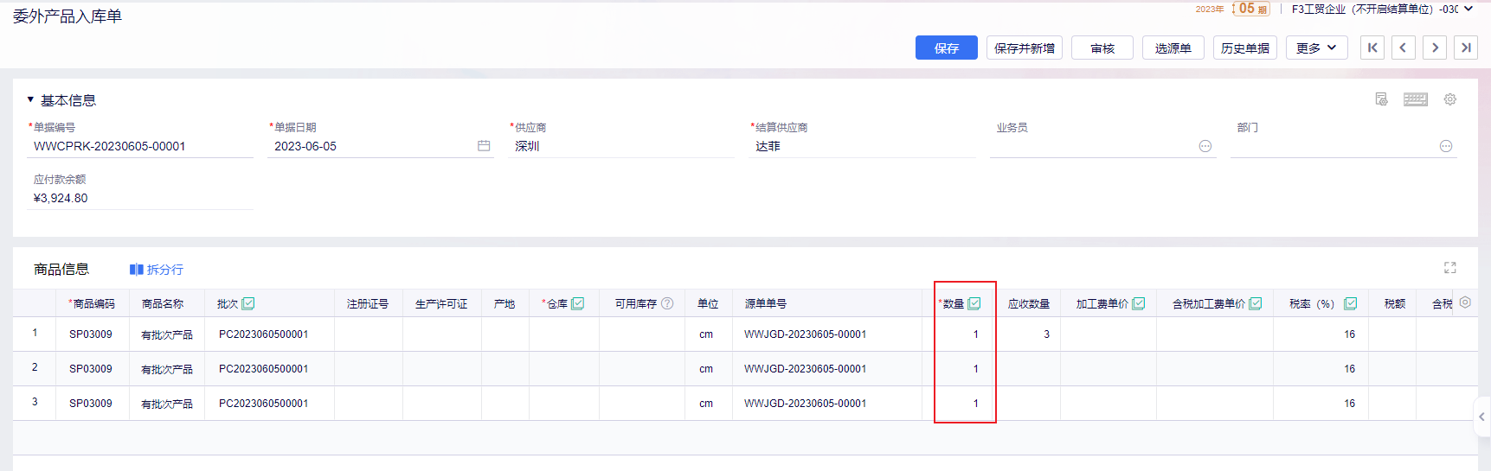Click source order WWJGD-20230605-00001 in row 2
Viewport: 1491px width, 471px height.
point(805,369)
